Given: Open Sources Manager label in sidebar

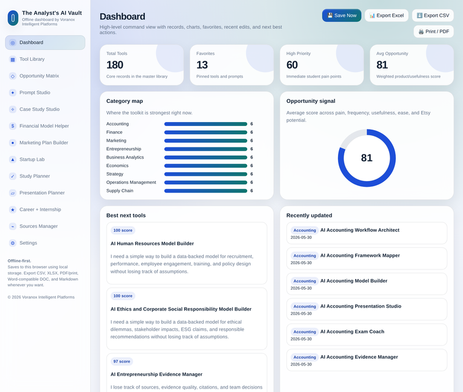Looking at the screenshot, I should coord(39,226).
